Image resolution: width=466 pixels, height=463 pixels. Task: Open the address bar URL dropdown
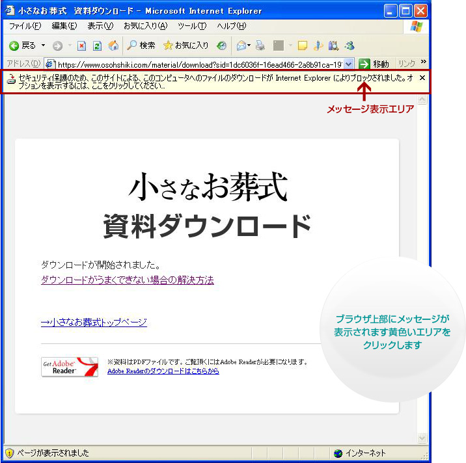pyautogui.click(x=349, y=64)
